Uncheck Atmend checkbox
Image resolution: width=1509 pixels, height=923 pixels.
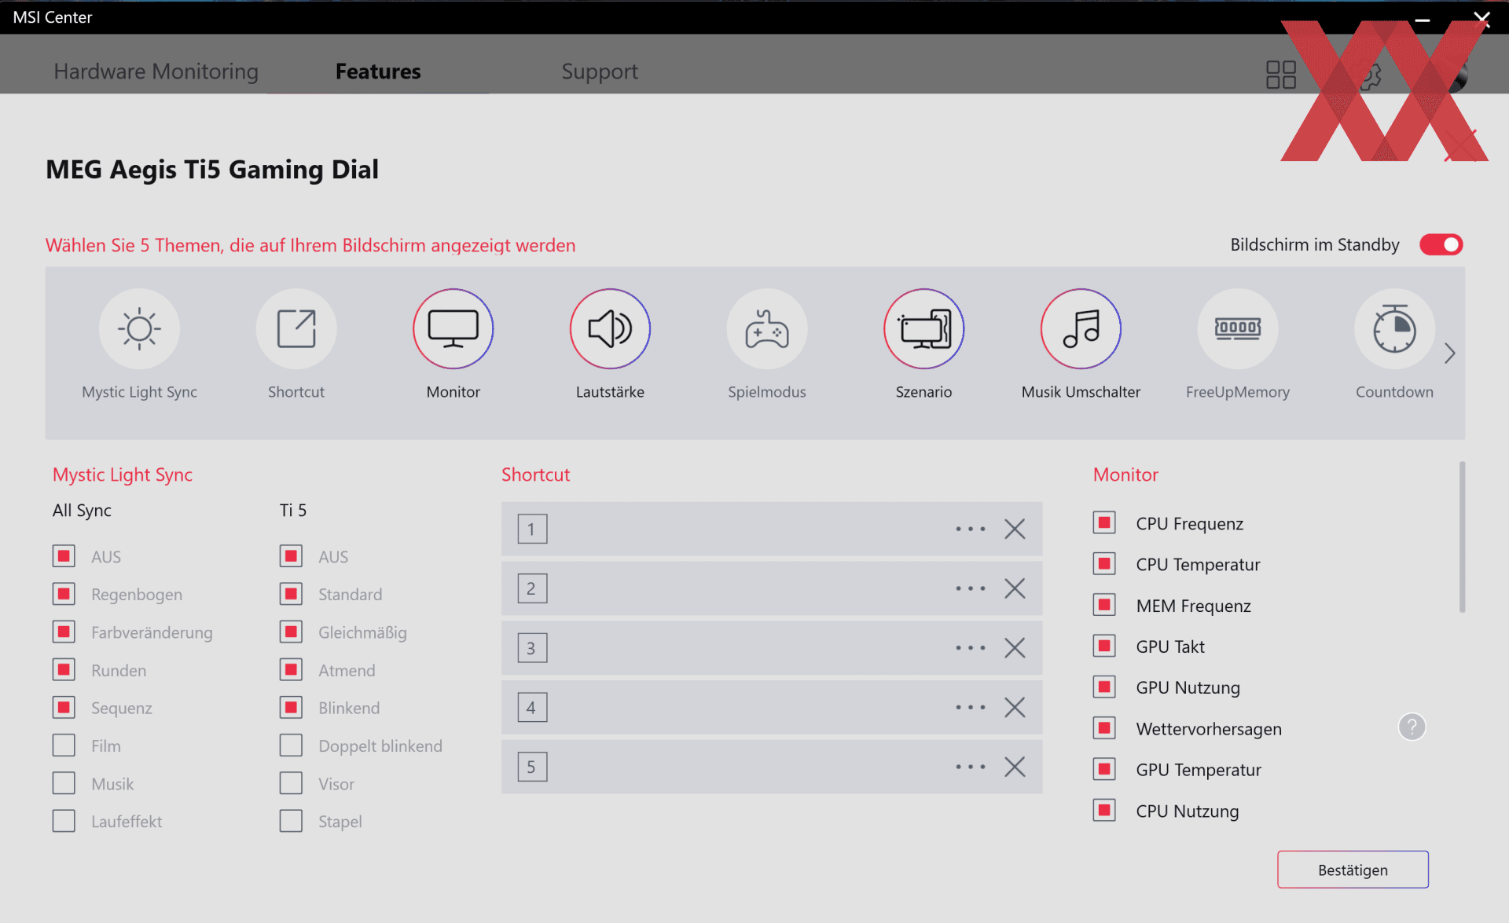291,670
